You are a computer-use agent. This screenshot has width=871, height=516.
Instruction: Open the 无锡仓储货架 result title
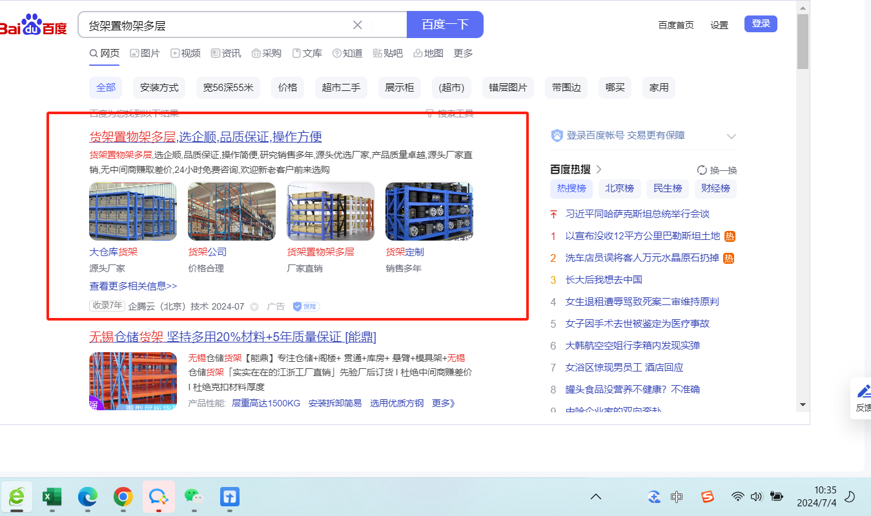tap(232, 337)
